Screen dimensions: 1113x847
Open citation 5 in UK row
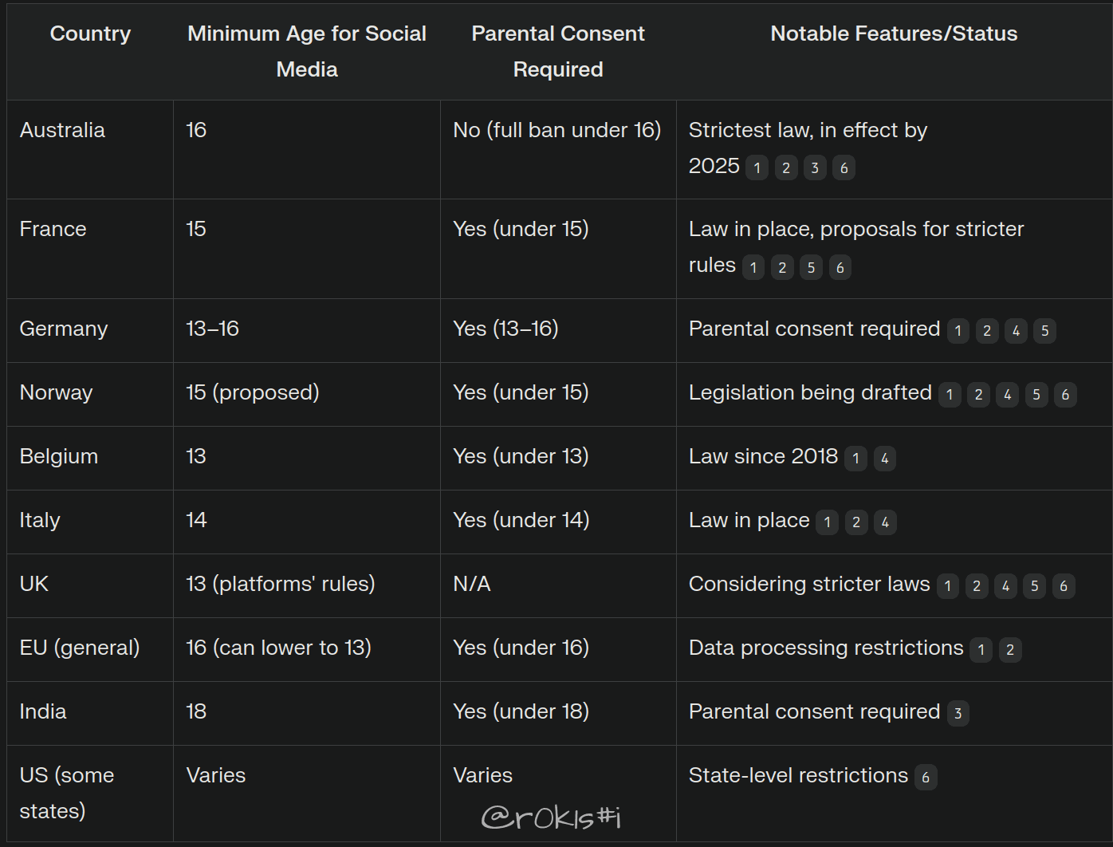coord(1034,585)
